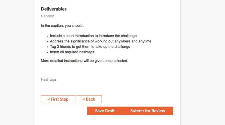
Task: Click the 'Tag 3 friends' bullet text
Action: (90, 47)
